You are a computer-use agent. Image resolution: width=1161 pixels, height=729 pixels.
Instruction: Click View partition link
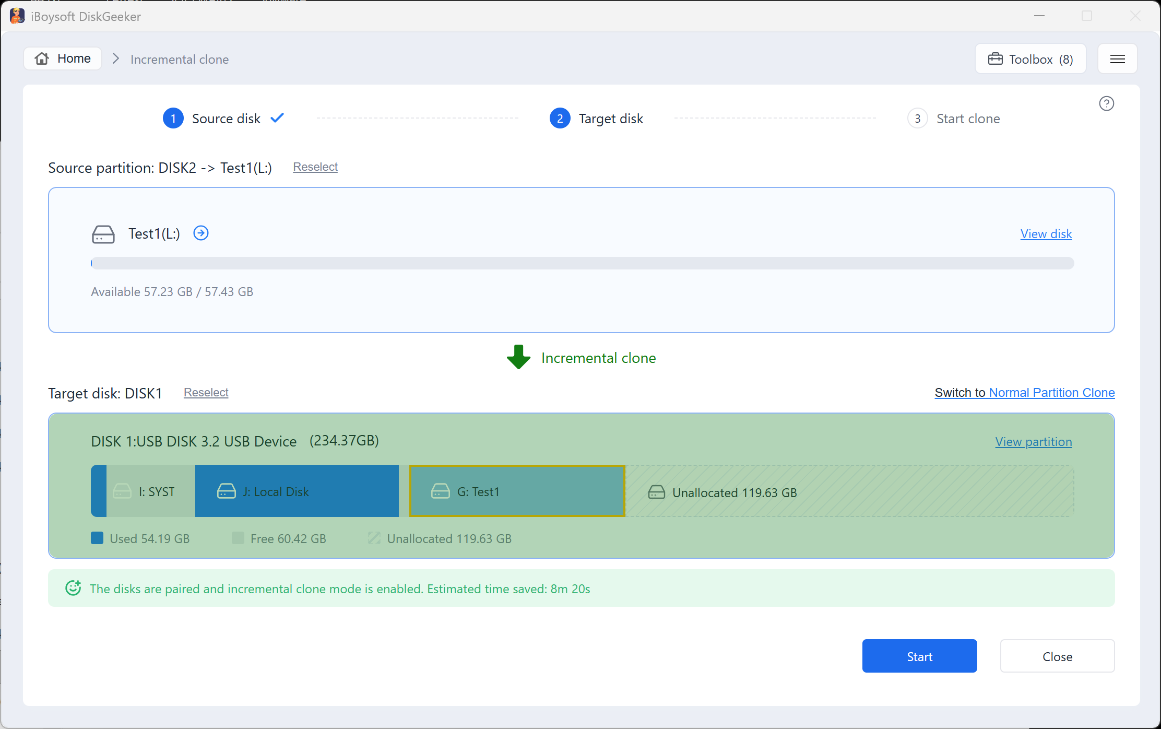pos(1034,442)
